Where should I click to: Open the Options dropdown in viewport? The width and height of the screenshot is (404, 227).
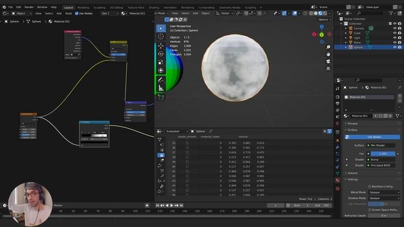pyautogui.click(x=324, y=20)
